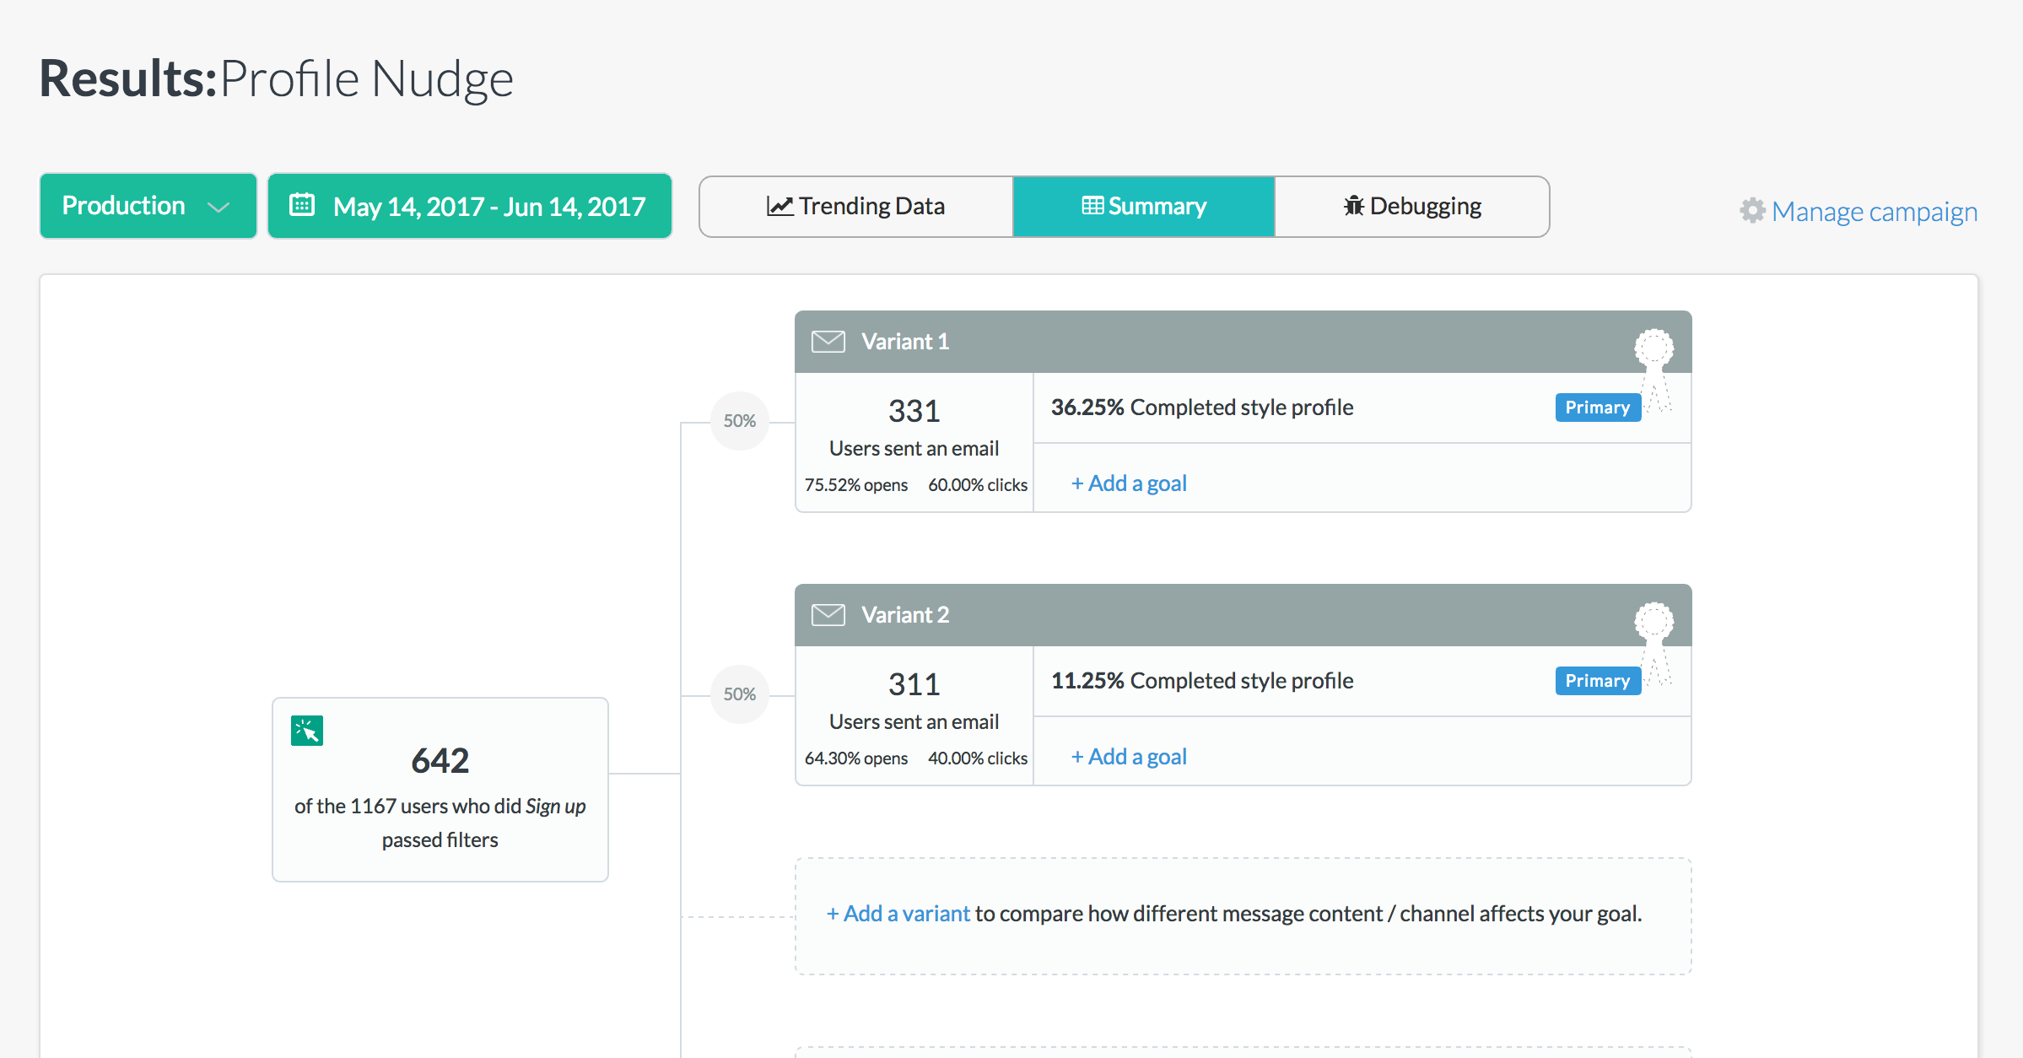Image resolution: width=2023 pixels, height=1058 pixels.
Task: Click the envelope icon in Variant 1 header
Action: click(x=828, y=342)
